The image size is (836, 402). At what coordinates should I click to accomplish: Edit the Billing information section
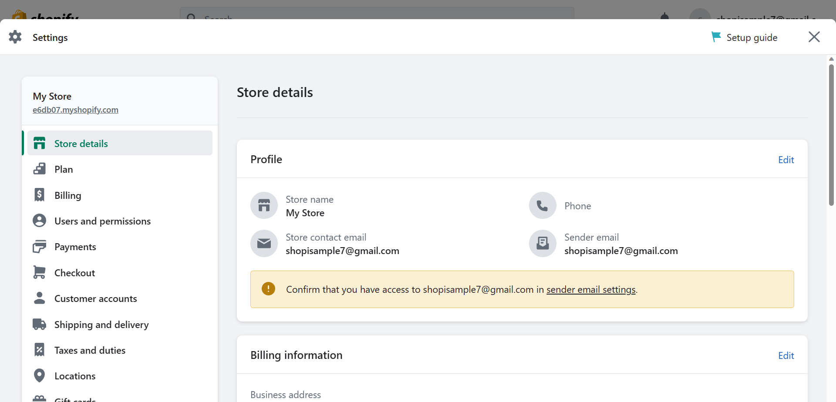[x=786, y=355]
